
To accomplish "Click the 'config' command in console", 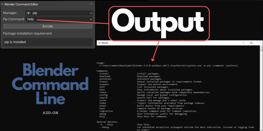I will tap(103, 95).
